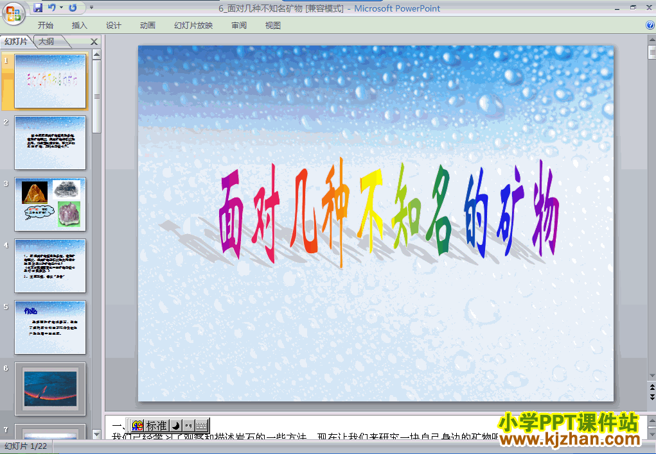This screenshot has width=656, height=454.
Task: Switch to the 幻灯片 pane tab
Action: 16,41
